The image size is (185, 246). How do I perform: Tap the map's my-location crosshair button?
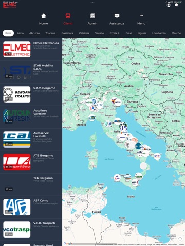180,239
